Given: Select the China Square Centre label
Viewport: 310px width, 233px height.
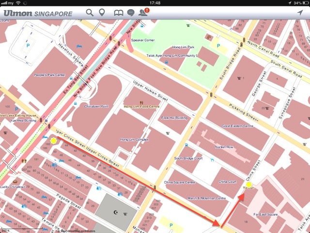Looking at the screenshot, I should 180,183.
